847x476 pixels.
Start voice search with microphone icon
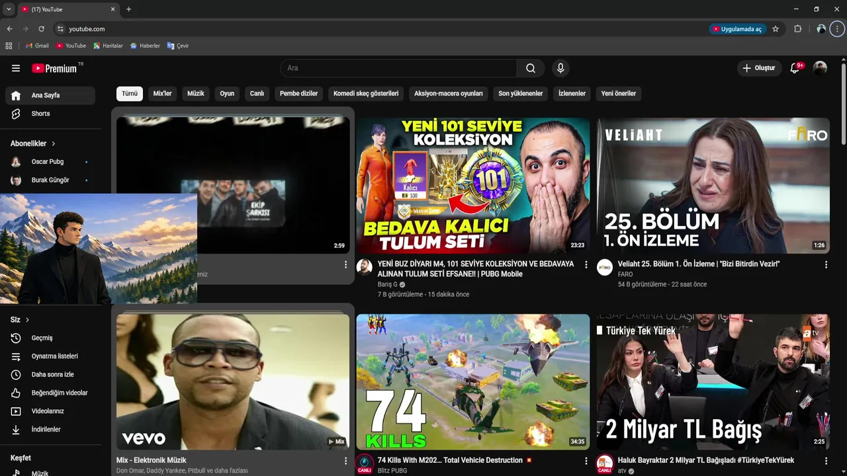click(560, 68)
